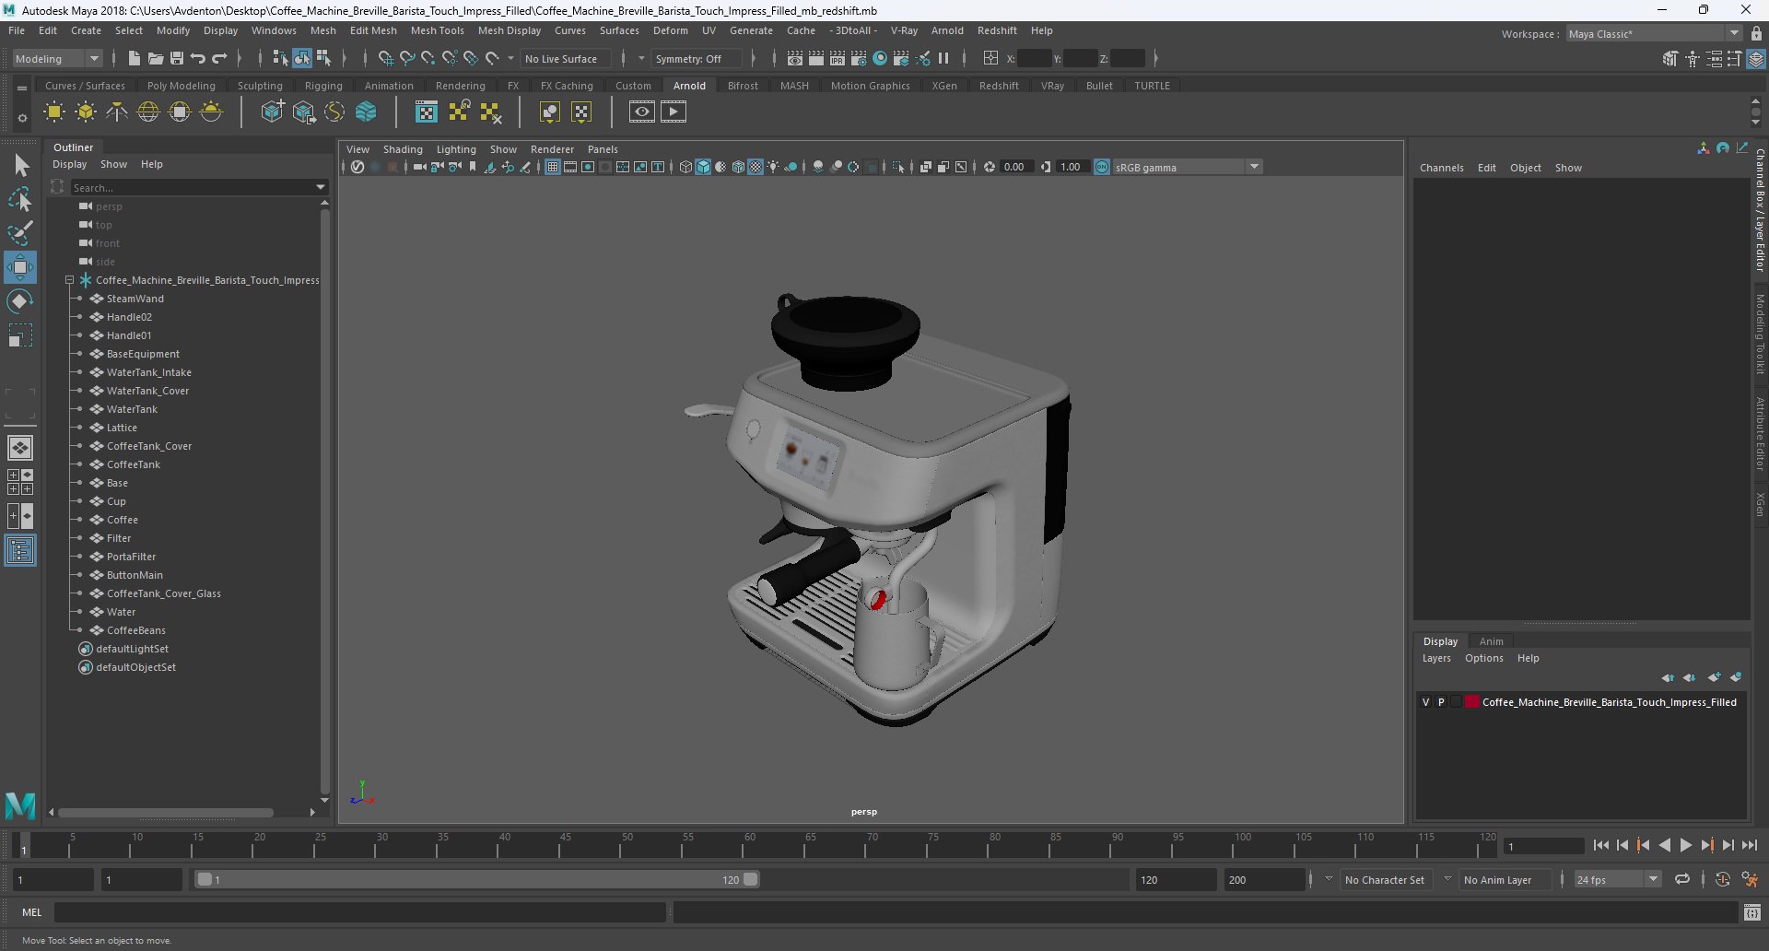This screenshot has width=1769, height=951.
Task: Switch to the Anim layer tab
Action: tap(1491, 641)
